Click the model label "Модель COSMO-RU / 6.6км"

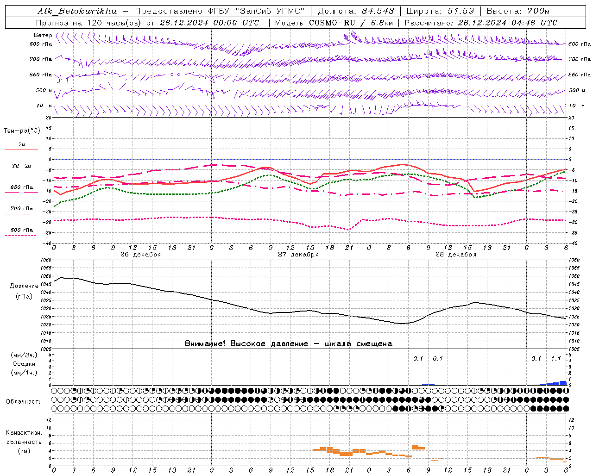click(334, 23)
